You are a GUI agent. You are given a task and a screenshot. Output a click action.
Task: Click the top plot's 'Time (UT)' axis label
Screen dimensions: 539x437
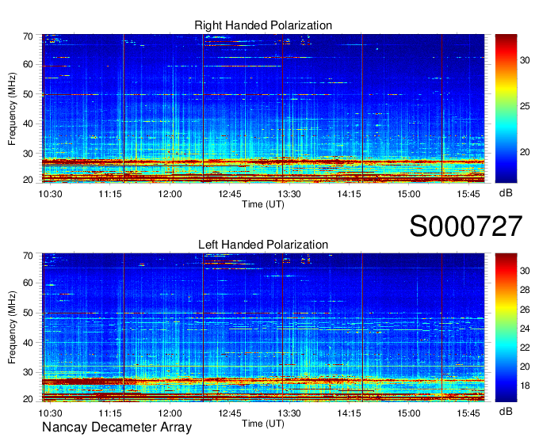(x=263, y=204)
